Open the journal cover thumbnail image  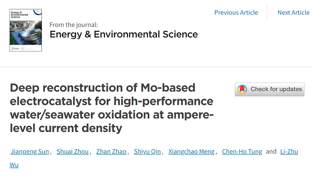[x=25, y=30]
